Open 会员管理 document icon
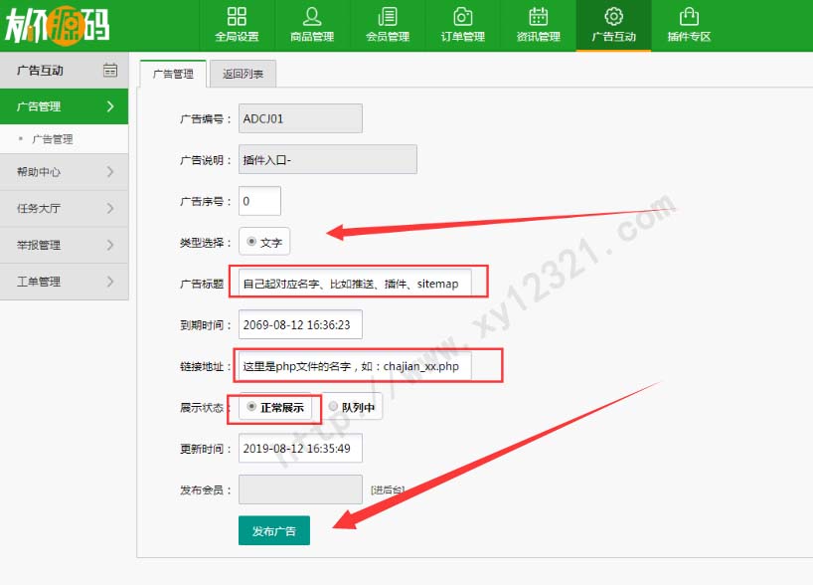The height and width of the screenshot is (585, 813). (x=388, y=17)
